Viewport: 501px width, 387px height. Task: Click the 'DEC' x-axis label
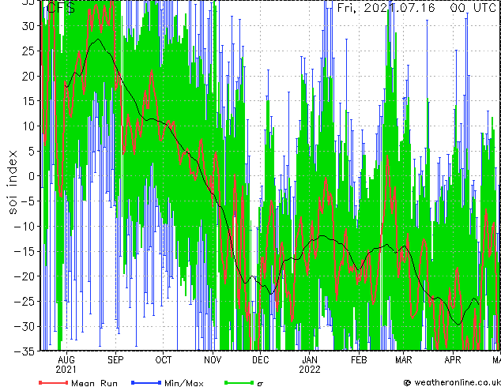pos(261,360)
